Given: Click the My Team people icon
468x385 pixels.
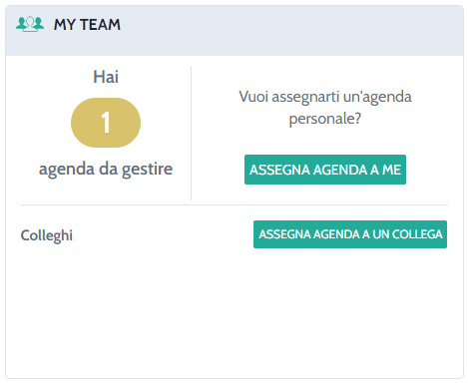Looking at the screenshot, I should (x=30, y=24).
